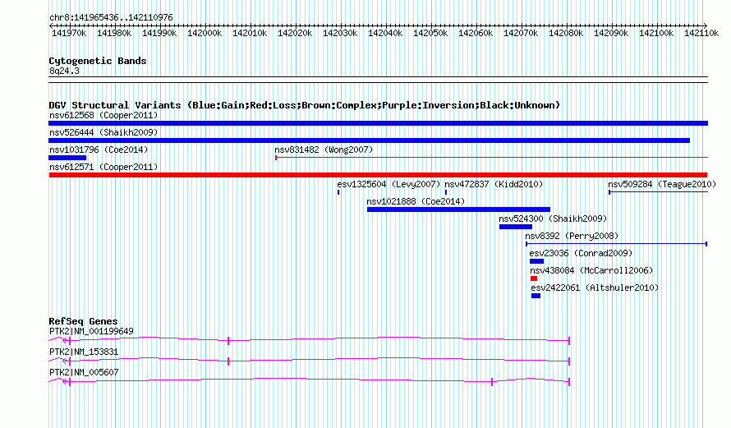Viewport: 731px width, 428px height.
Task: Click the label nsv526444 (Shaikh2009)
Action: [x=103, y=132]
